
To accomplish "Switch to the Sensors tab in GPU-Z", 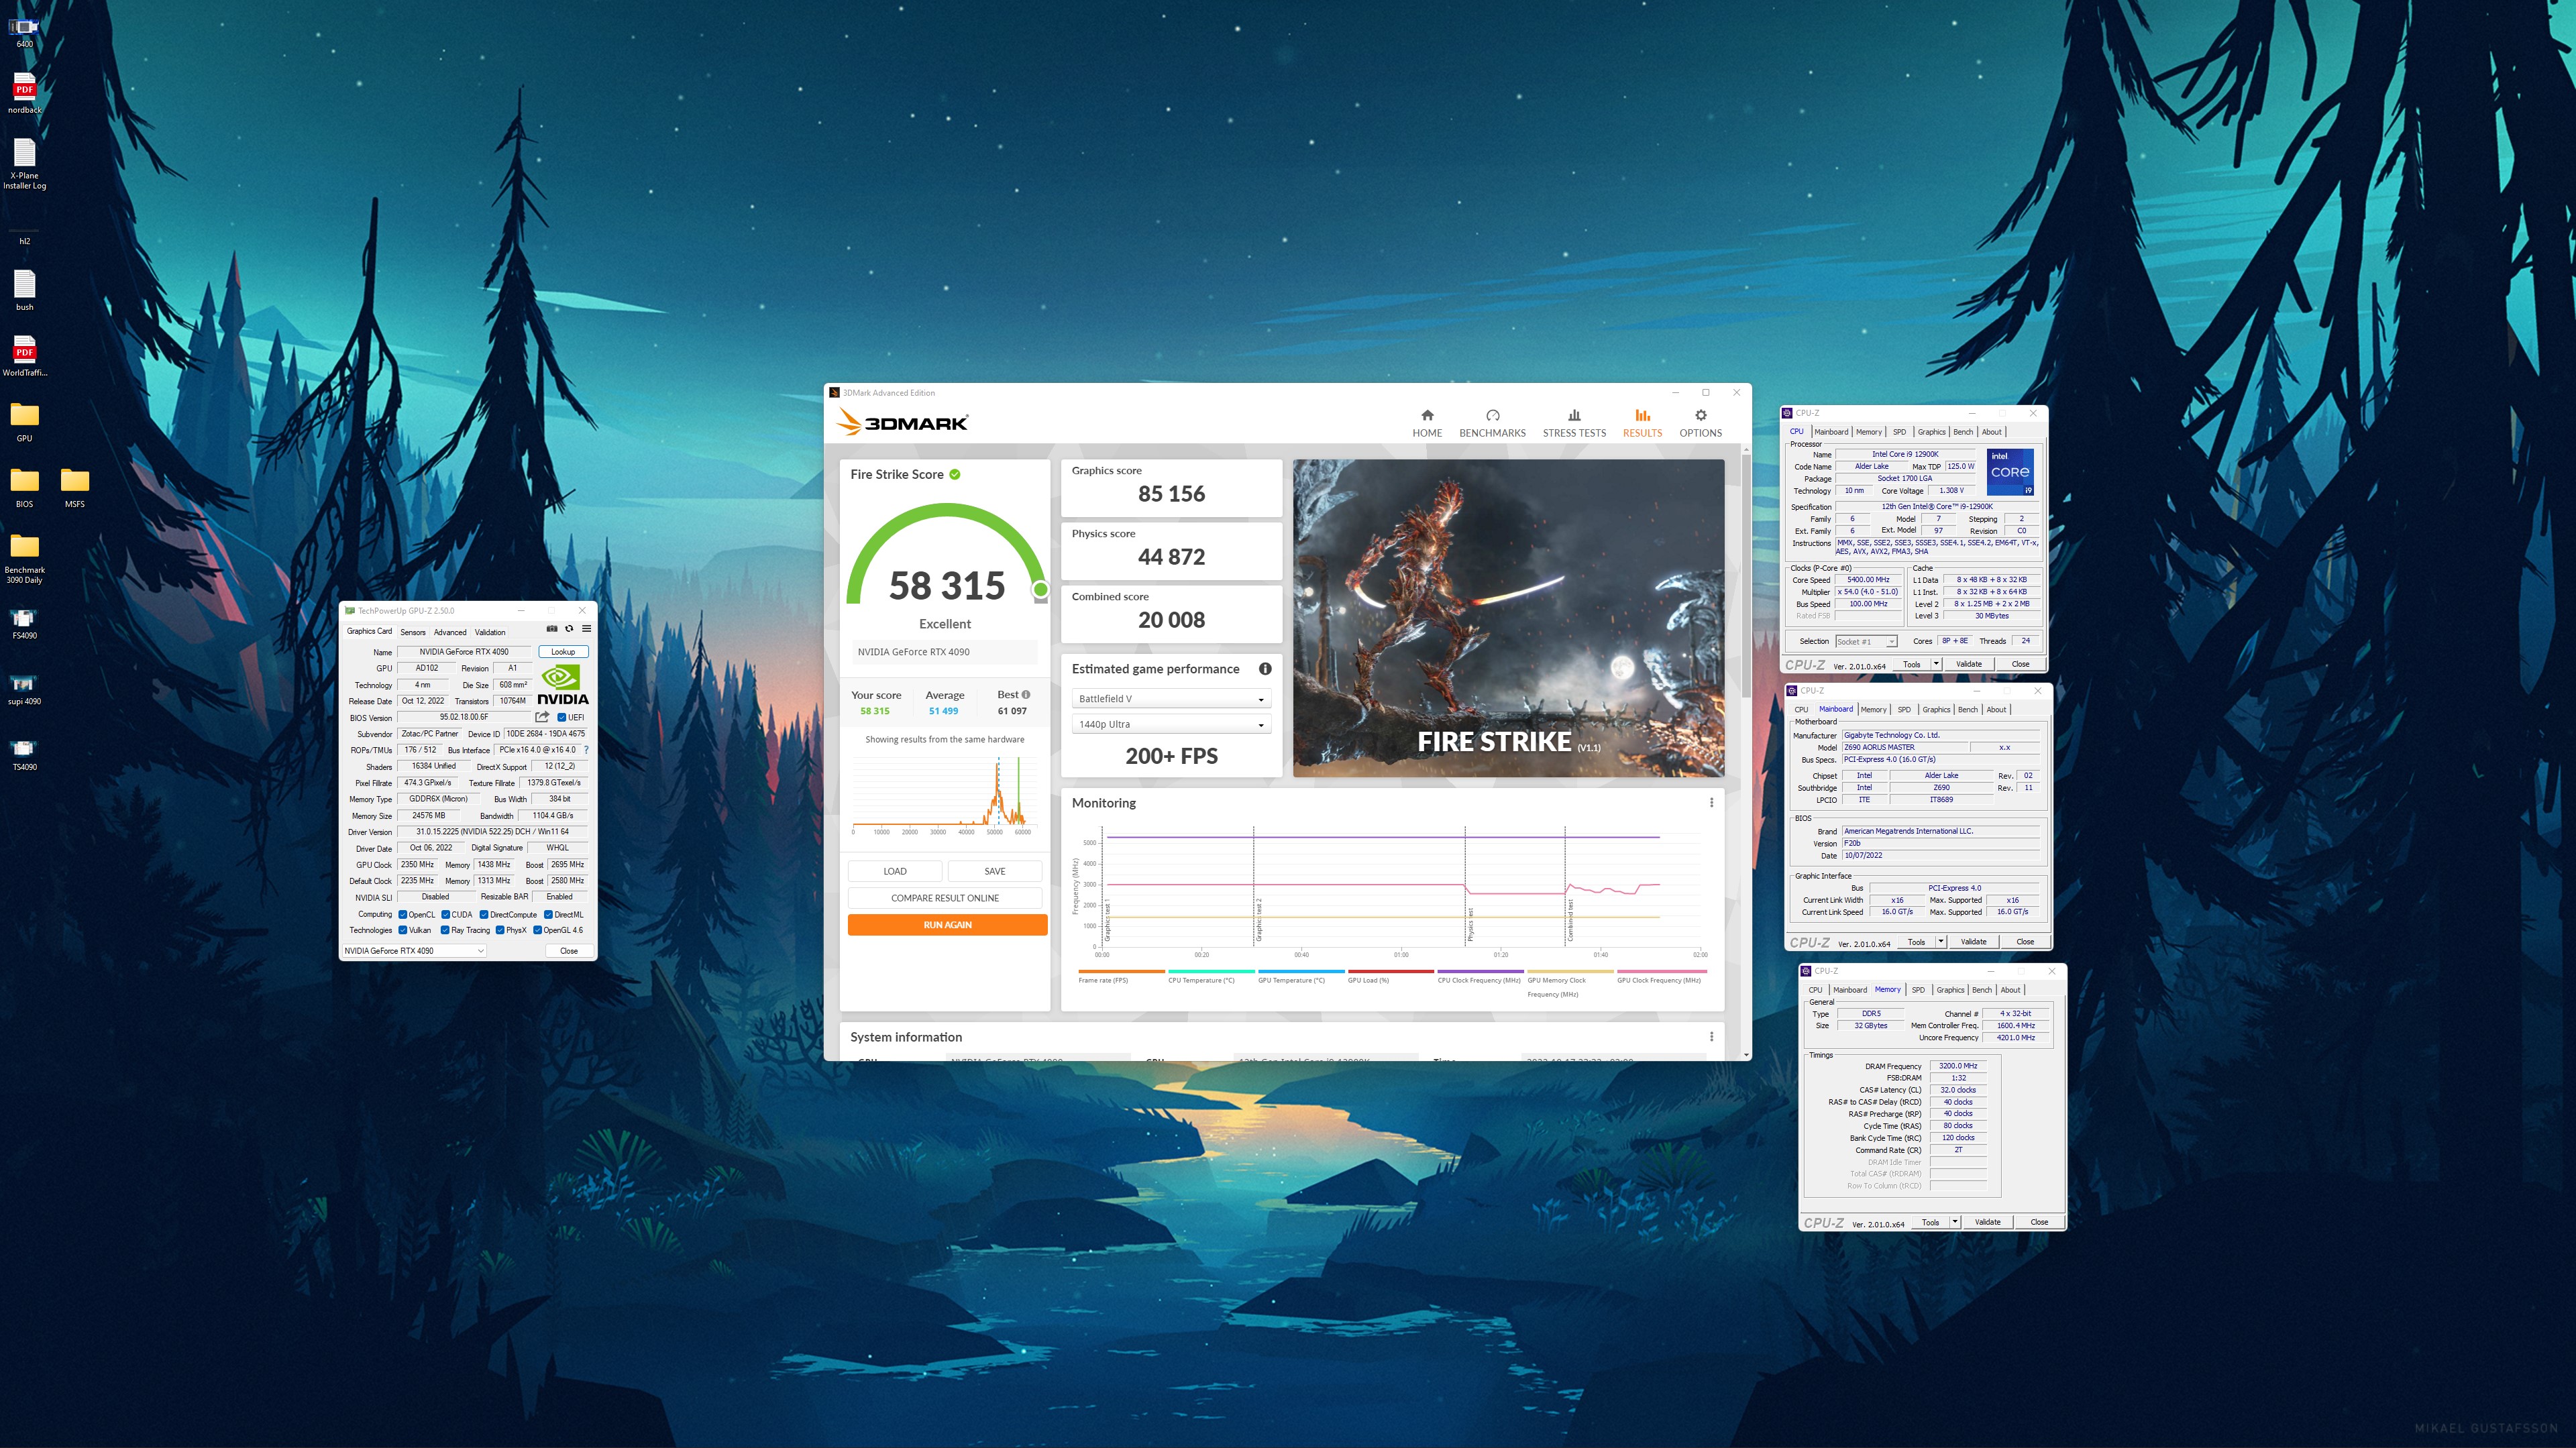I will click(x=413, y=633).
